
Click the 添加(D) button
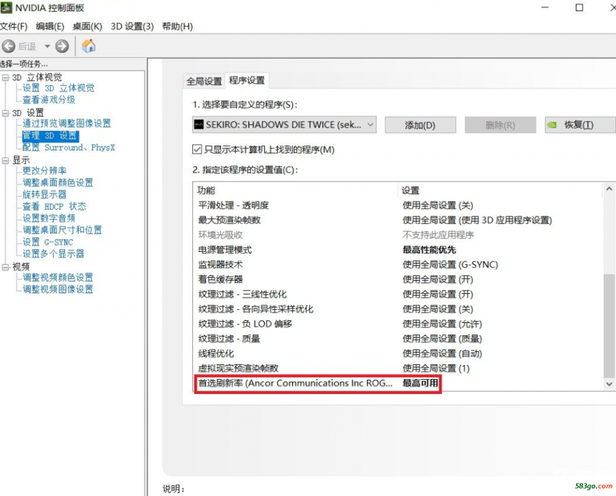420,125
